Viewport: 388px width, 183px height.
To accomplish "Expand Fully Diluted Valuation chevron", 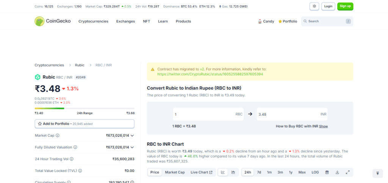I will click(x=132, y=147).
